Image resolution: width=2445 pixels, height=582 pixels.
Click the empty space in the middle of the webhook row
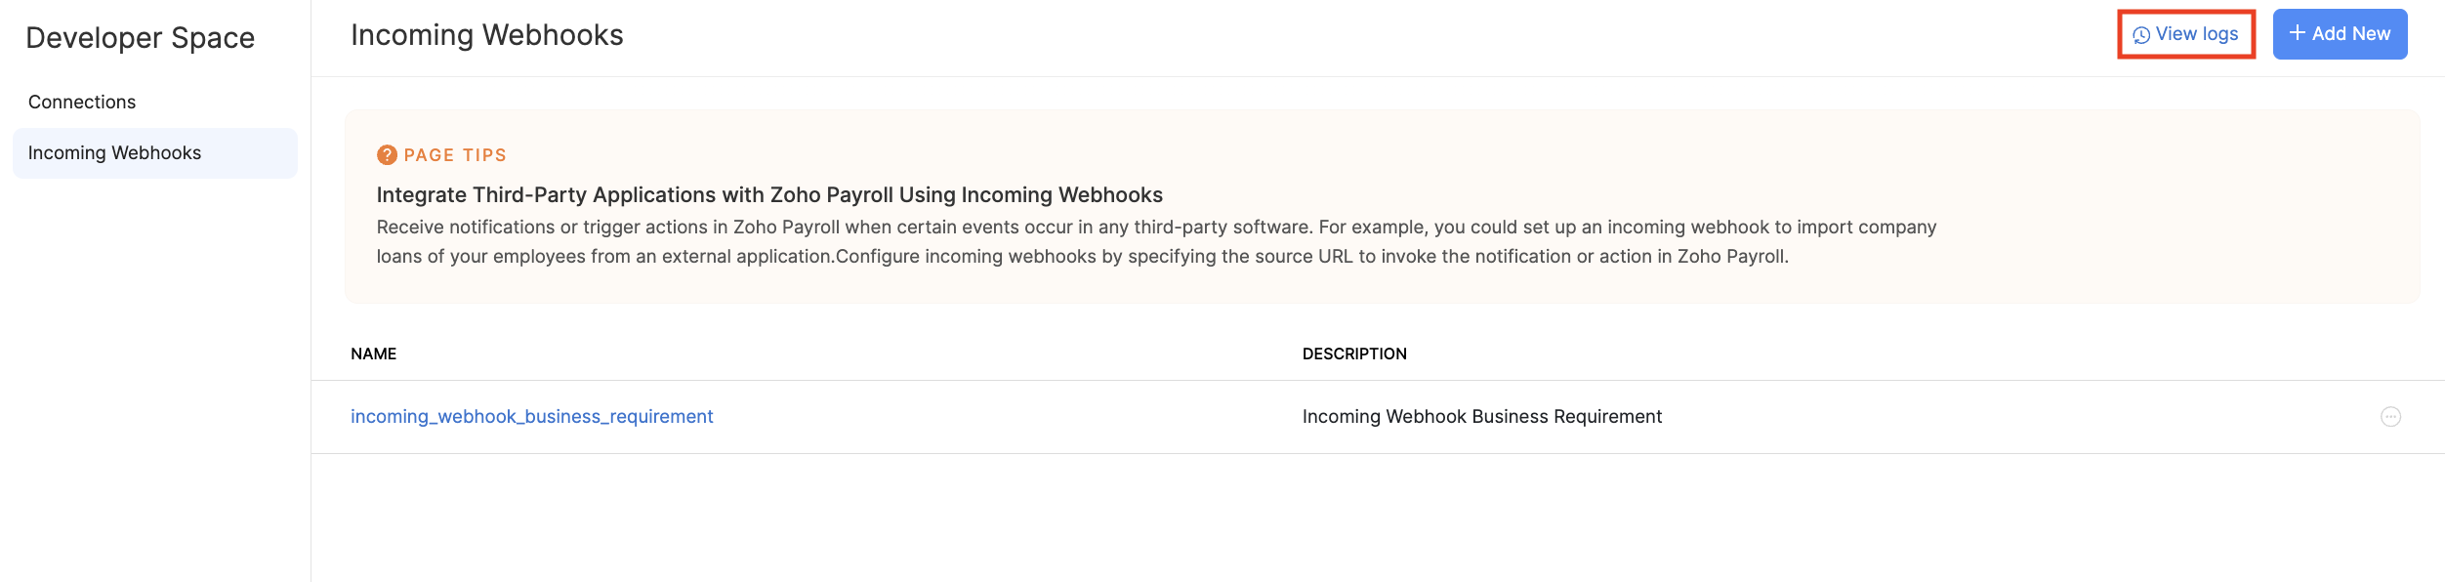coord(1006,417)
